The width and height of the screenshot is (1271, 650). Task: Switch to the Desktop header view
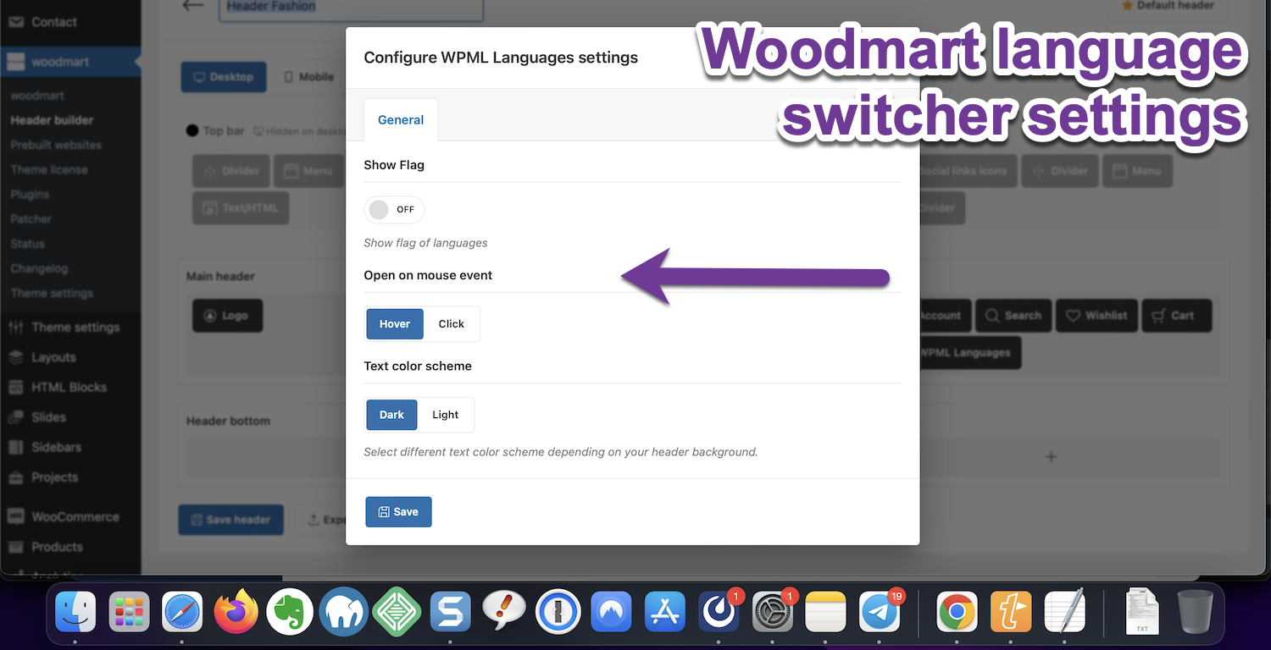pos(224,77)
